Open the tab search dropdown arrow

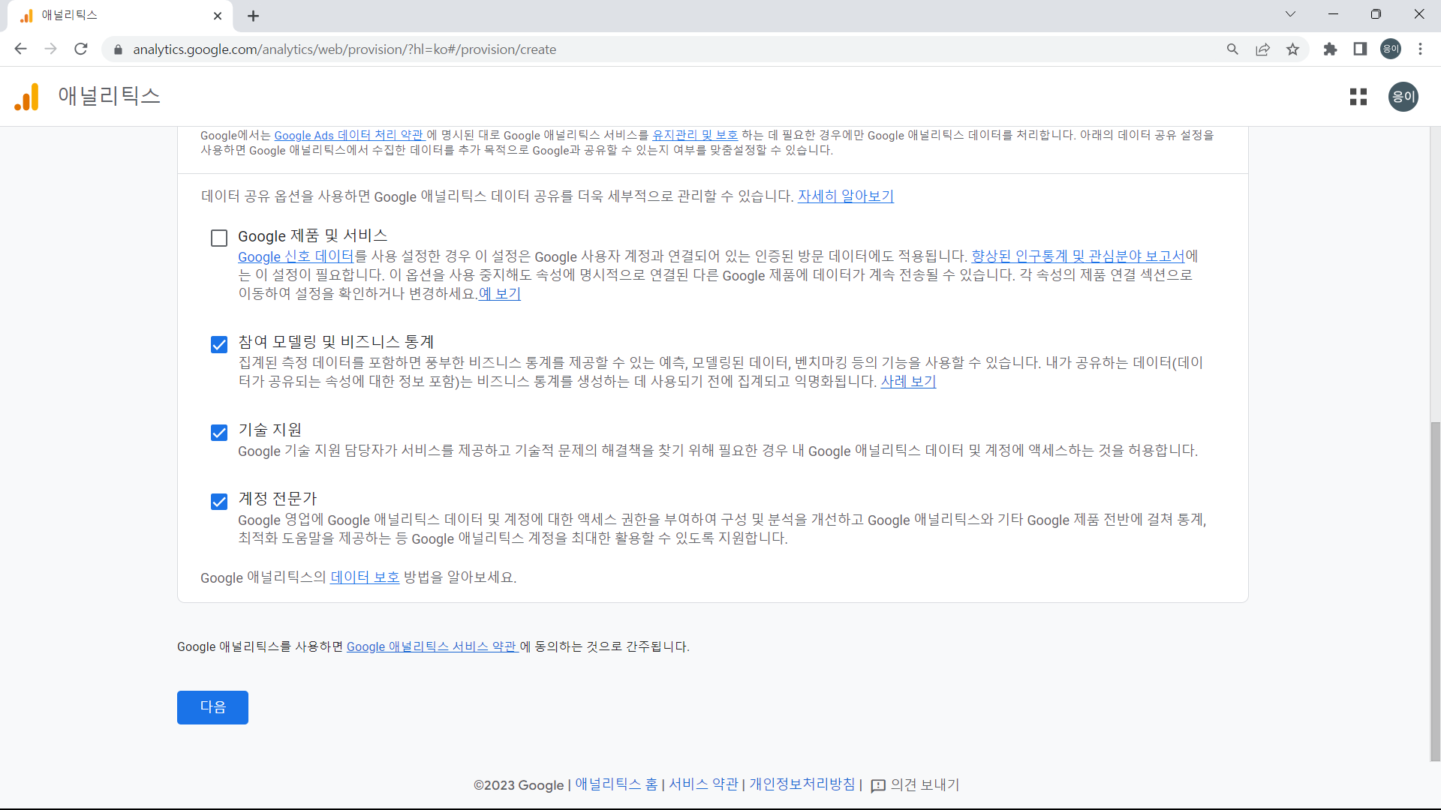[1290, 13]
